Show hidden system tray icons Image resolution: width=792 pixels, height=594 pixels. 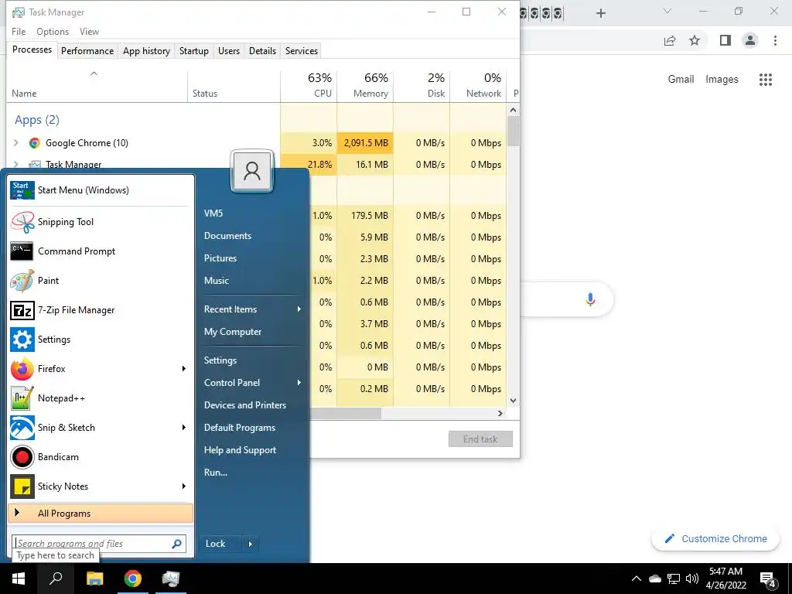[x=637, y=579]
